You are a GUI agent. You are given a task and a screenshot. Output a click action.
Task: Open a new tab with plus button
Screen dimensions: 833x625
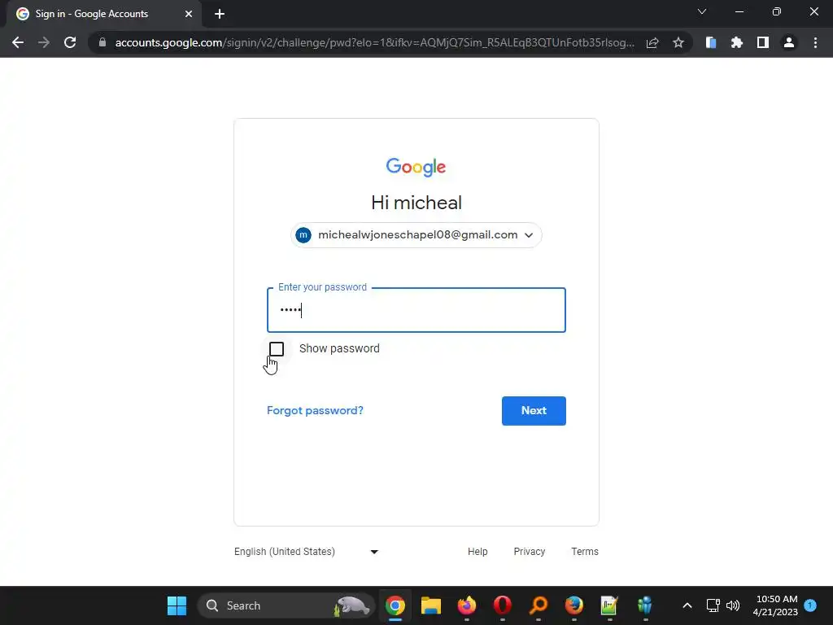point(220,14)
